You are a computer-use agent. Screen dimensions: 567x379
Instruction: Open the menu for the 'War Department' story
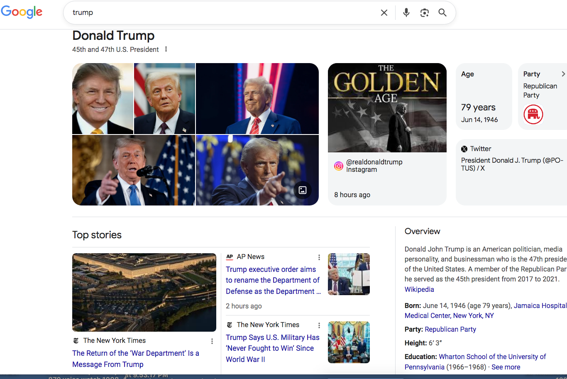coord(212,341)
